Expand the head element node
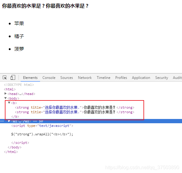The height and width of the screenshot is (173, 182). pyautogui.click(x=5, y=93)
